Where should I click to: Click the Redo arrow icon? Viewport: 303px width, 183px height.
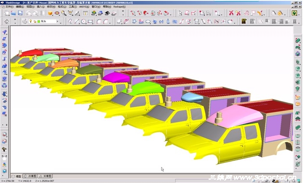tap(35, 13)
